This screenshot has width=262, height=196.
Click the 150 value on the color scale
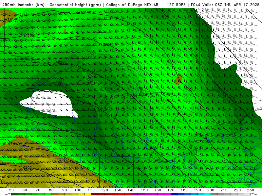[144, 190]
